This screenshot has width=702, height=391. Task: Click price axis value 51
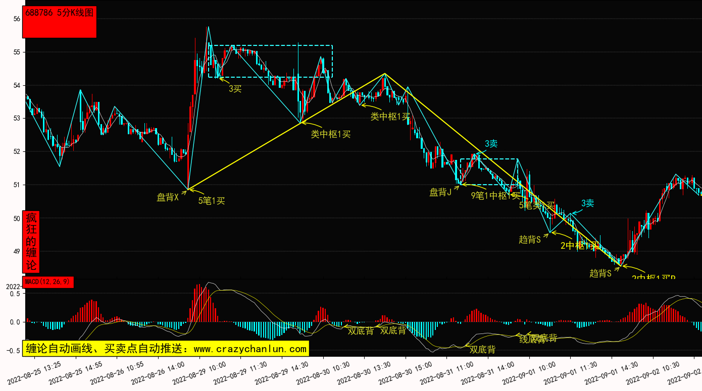(x=17, y=185)
